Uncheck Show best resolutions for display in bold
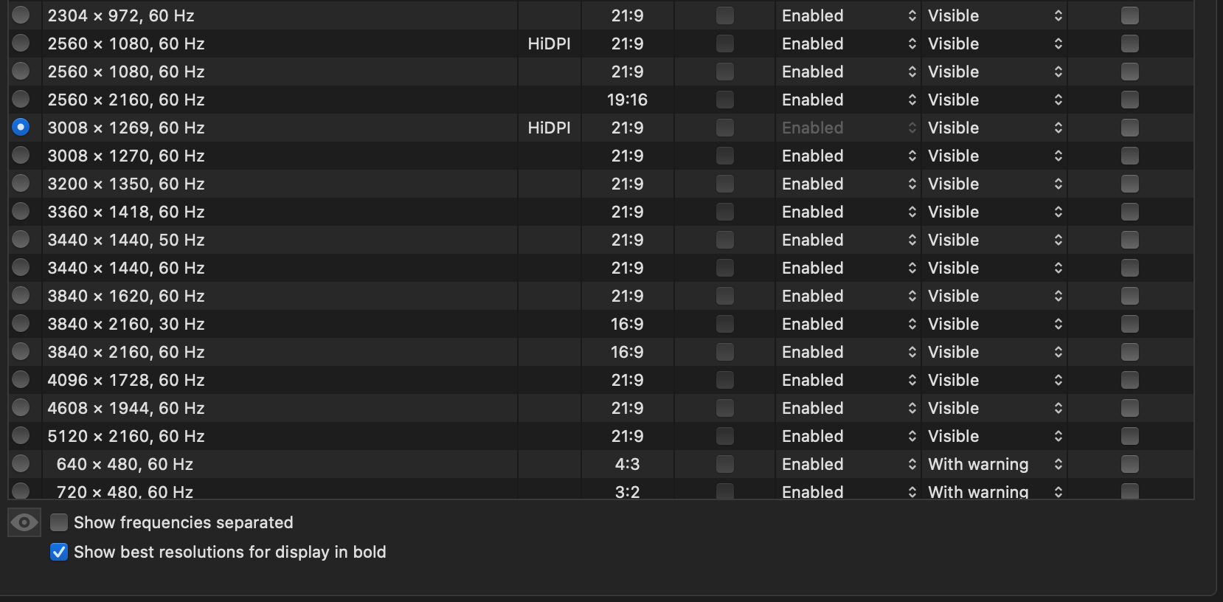The image size is (1223, 602). pos(59,552)
